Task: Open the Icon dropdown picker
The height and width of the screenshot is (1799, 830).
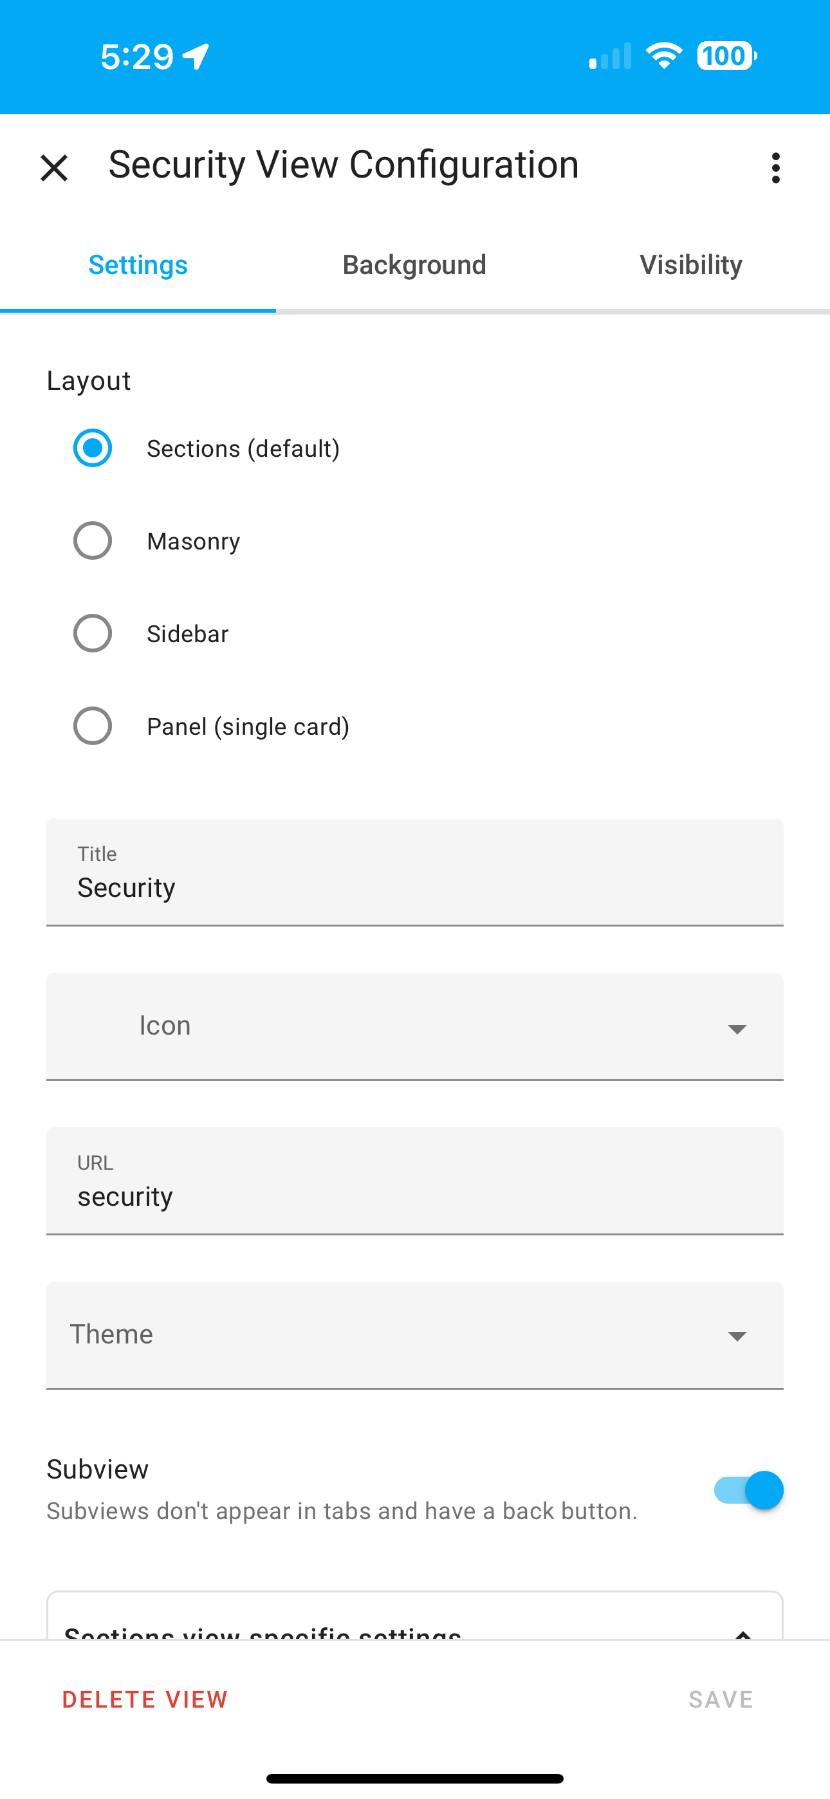Action: [x=415, y=1027]
